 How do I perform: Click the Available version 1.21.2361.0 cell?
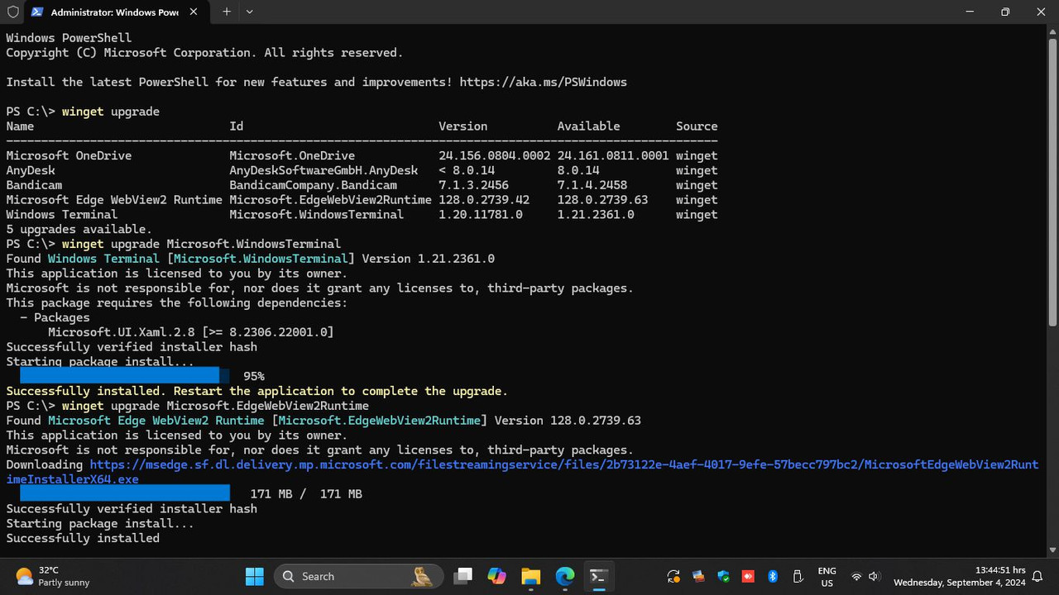[596, 215]
